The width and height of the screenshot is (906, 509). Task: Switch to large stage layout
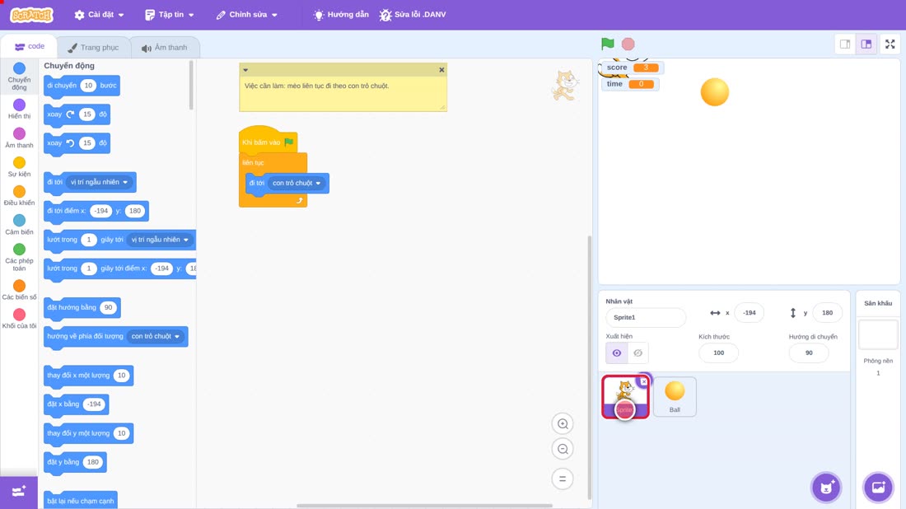tap(866, 44)
